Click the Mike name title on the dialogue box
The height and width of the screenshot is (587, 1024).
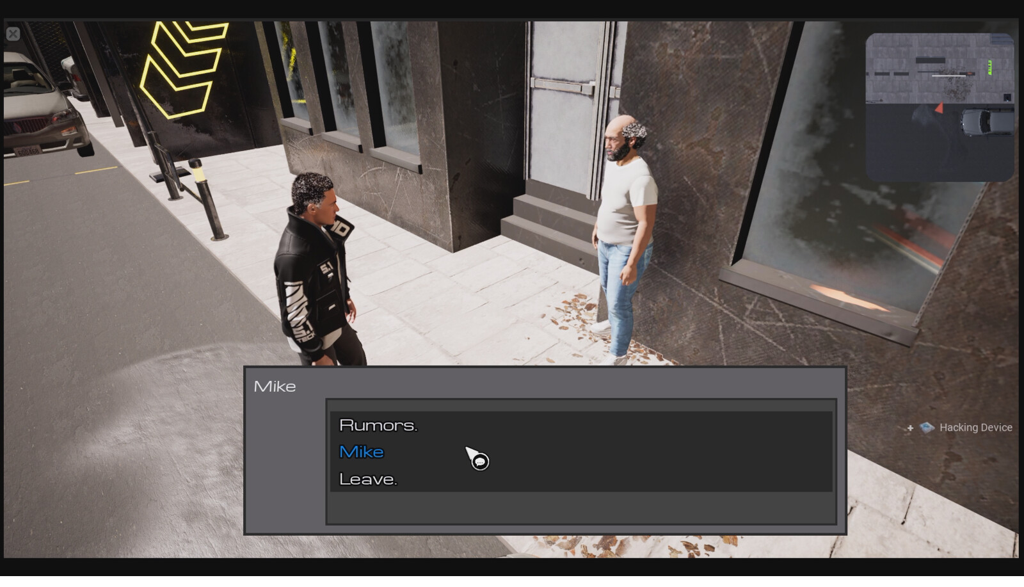[275, 386]
